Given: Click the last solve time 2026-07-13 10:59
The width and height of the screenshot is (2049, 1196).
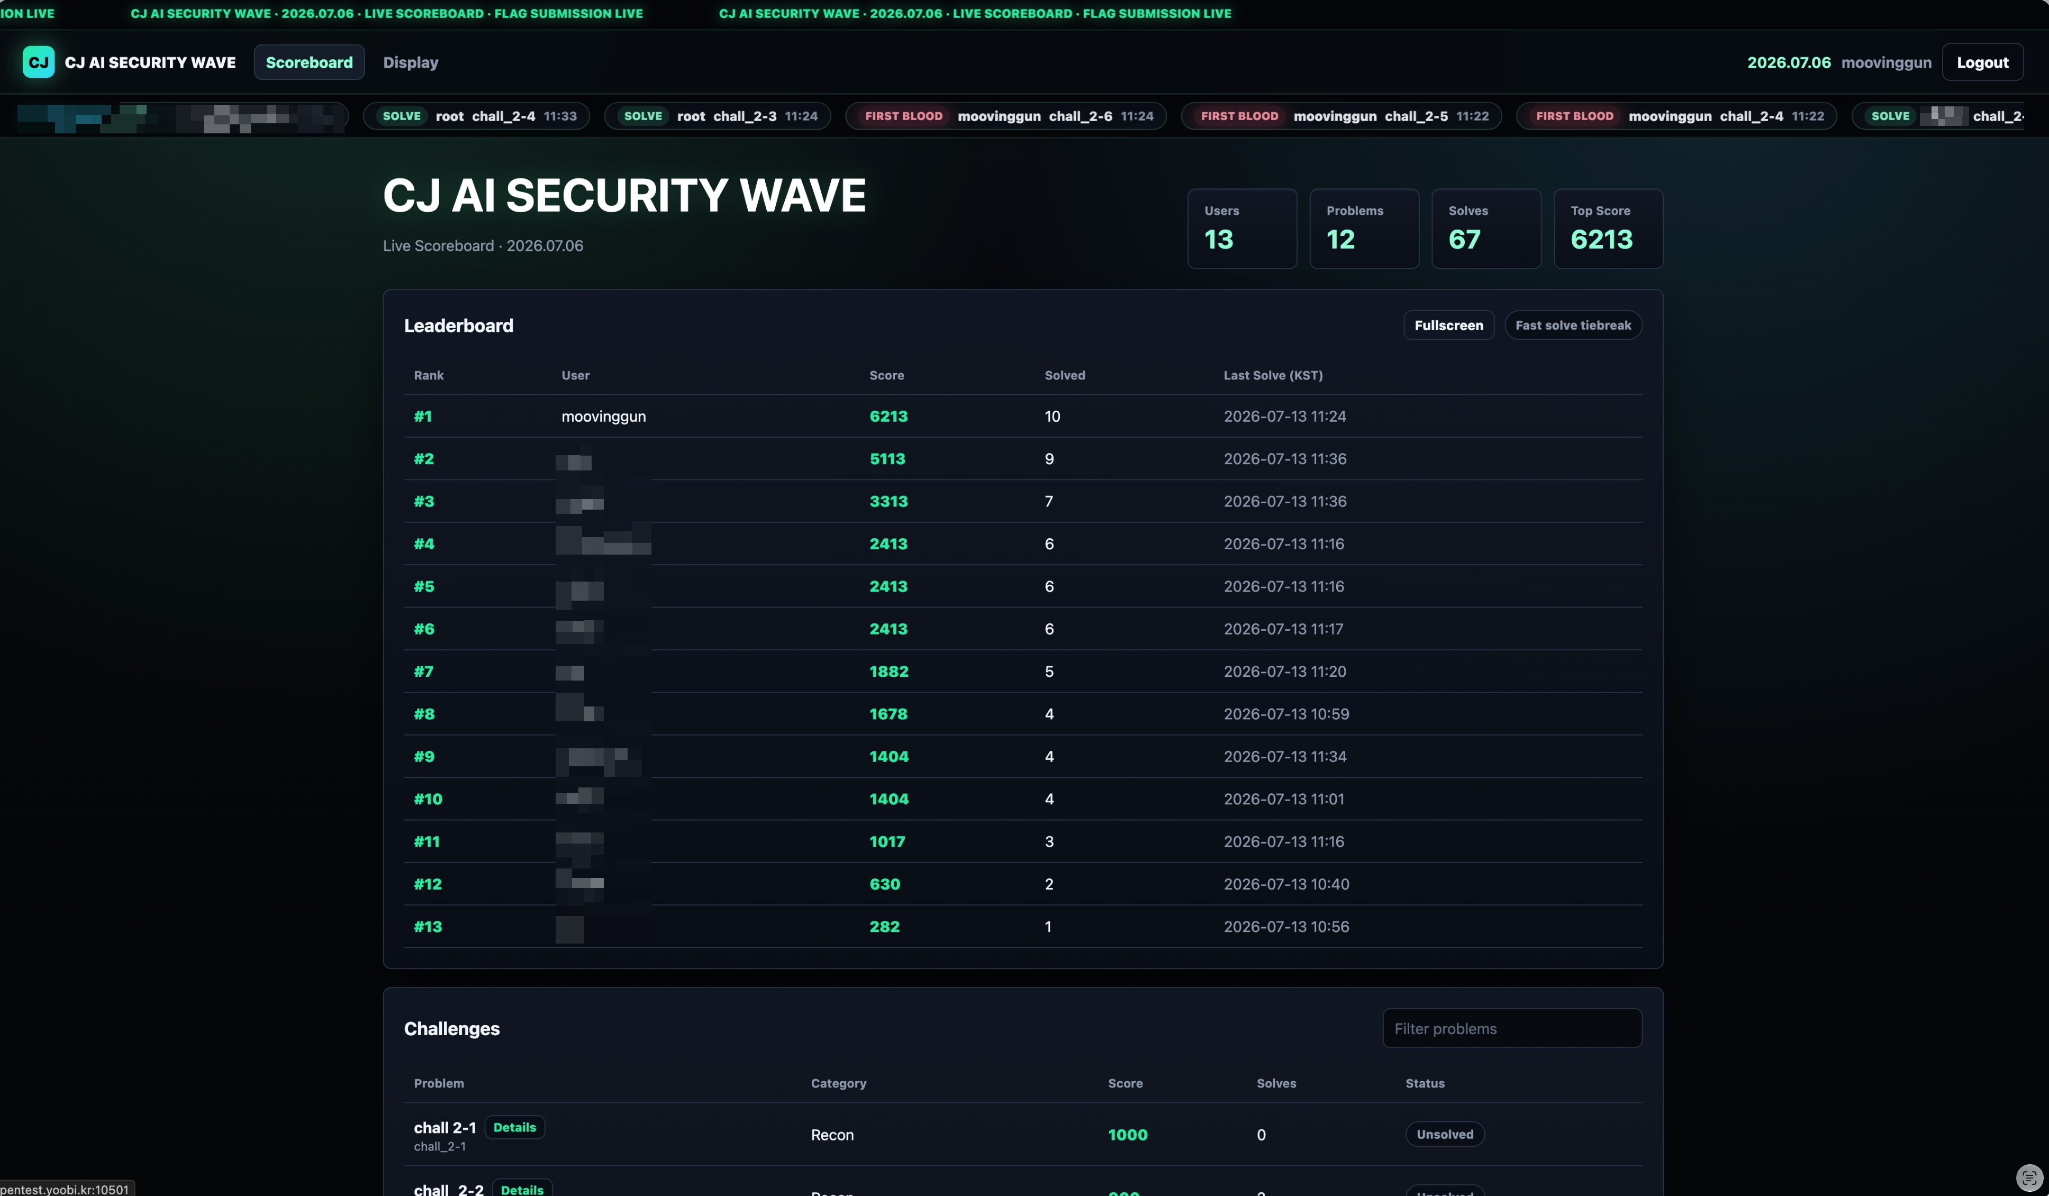Looking at the screenshot, I should point(1286,714).
